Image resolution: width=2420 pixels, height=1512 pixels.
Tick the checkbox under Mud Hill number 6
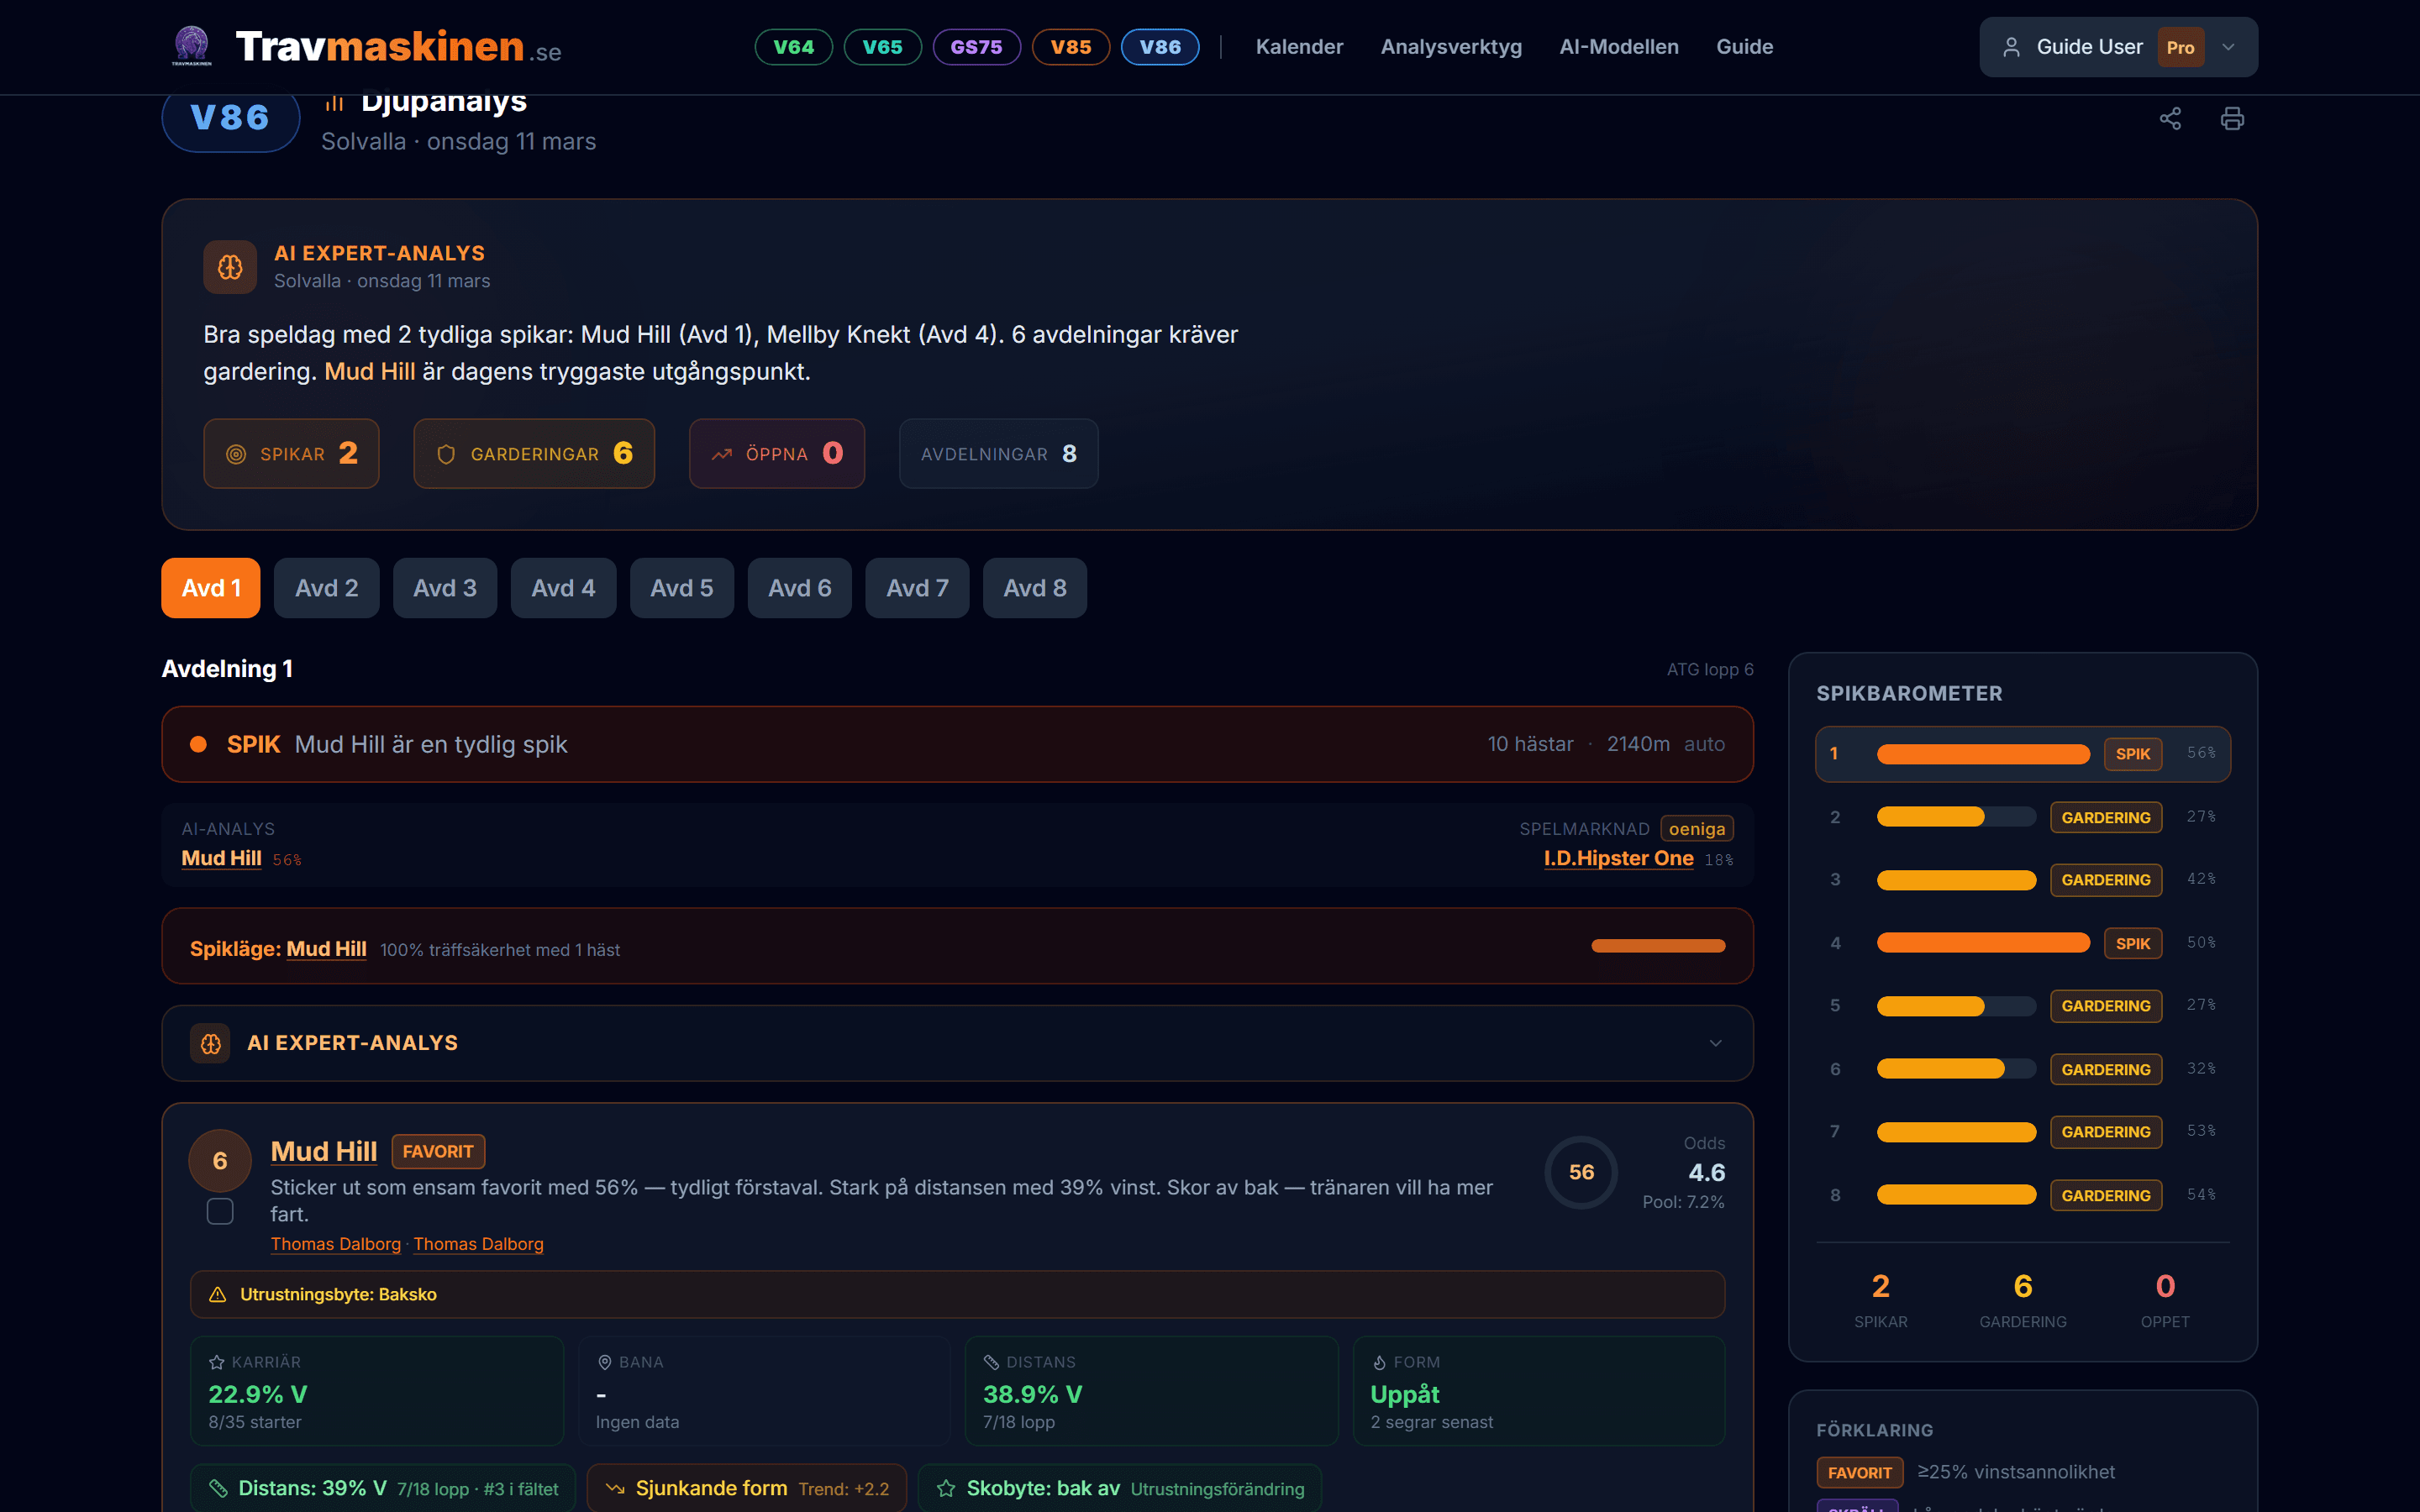220,1211
